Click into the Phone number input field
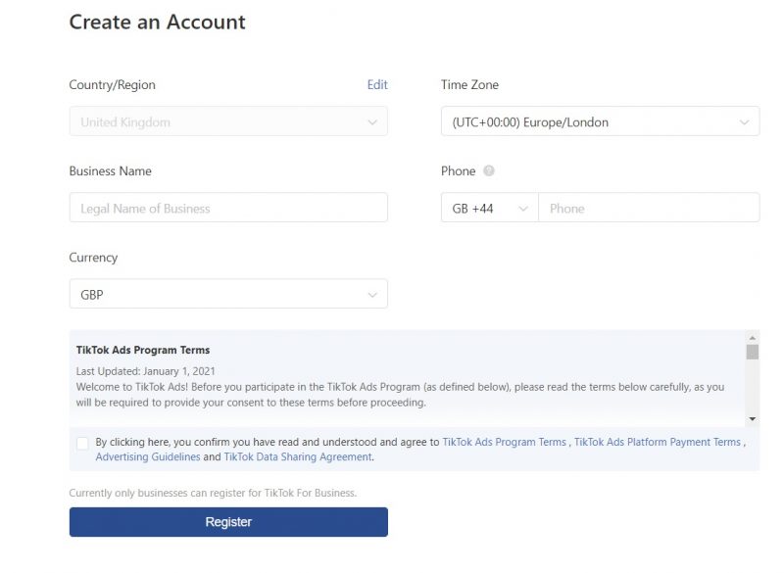The image size is (784, 573). pyautogui.click(x=648, y=209)
